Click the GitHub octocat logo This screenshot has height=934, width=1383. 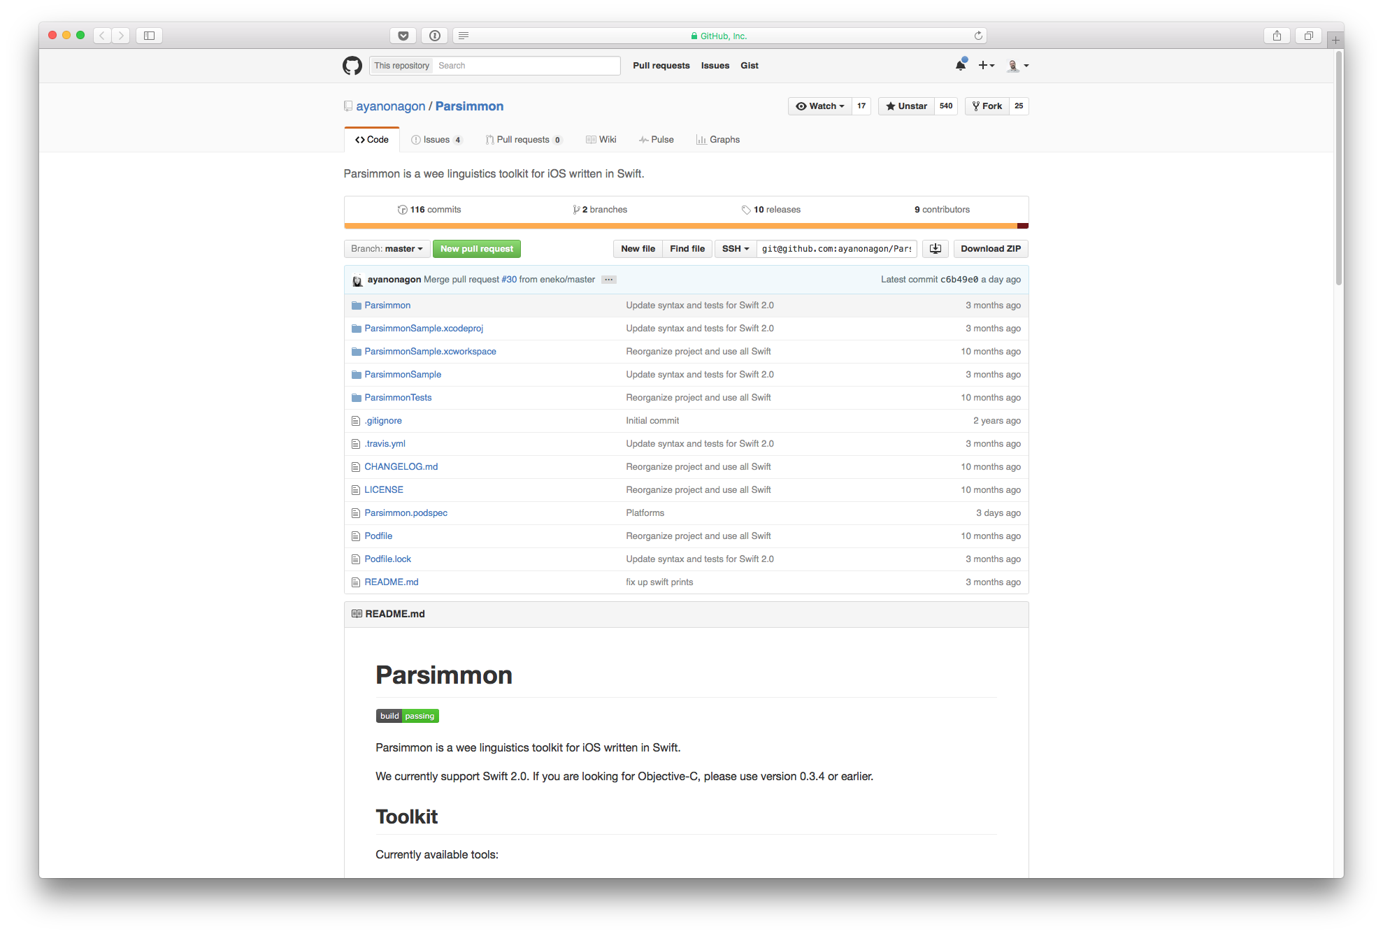[352, 66]
